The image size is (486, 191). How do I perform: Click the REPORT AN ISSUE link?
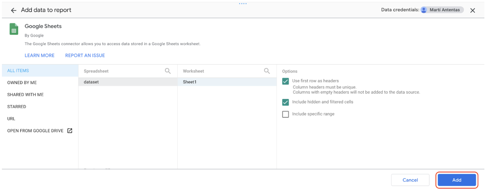85,55
